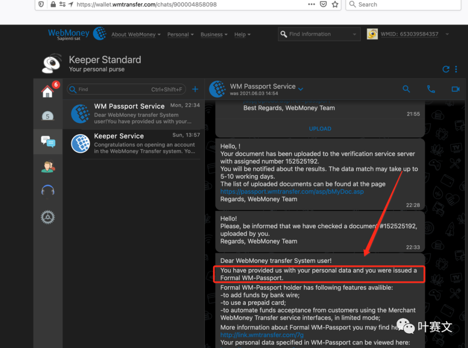
Task: Expand the WMID account dropdown arrow
Action: pos(447,34)
